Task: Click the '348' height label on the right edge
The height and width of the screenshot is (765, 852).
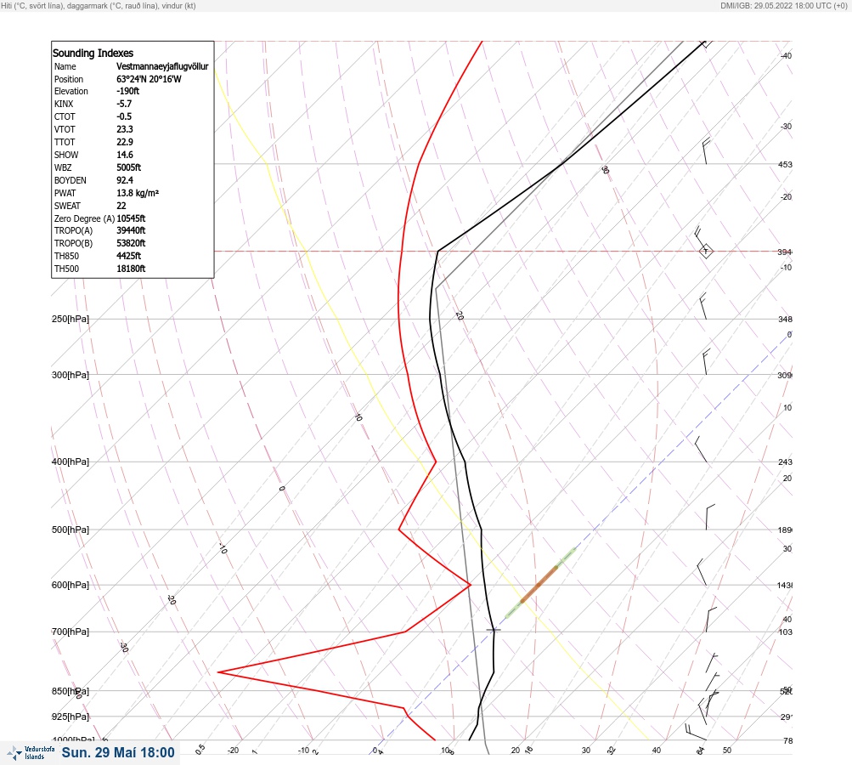Action: pos(785,319)
